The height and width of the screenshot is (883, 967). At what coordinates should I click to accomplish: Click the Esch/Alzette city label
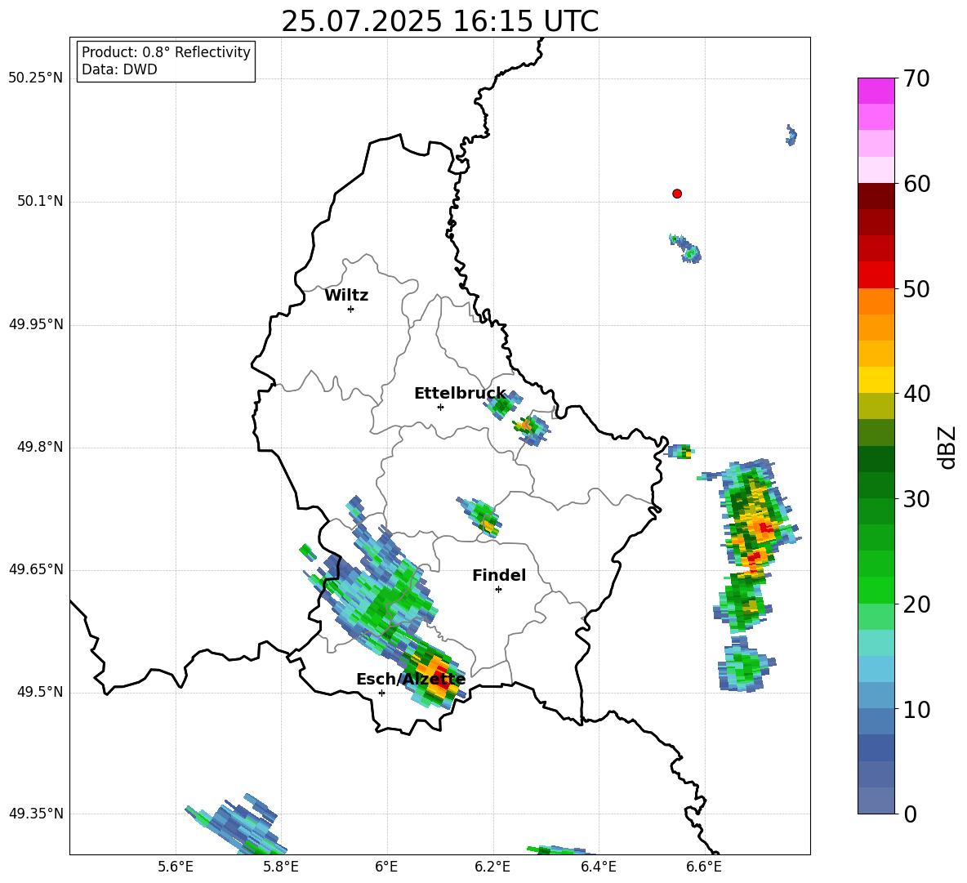411,679
